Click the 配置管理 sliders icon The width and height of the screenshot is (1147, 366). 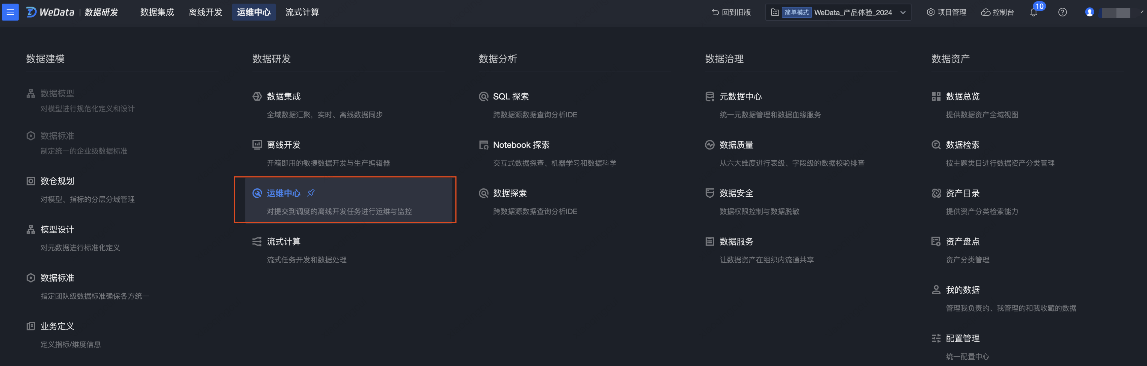pyautogui.click(x=935, y=338)
